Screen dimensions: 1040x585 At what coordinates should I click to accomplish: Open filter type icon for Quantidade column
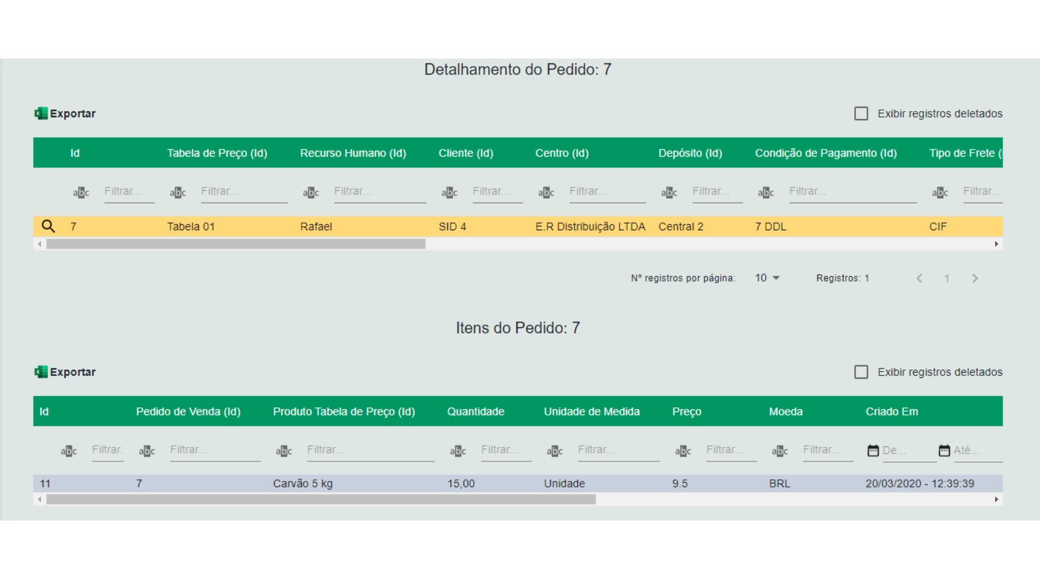(458, 451)
